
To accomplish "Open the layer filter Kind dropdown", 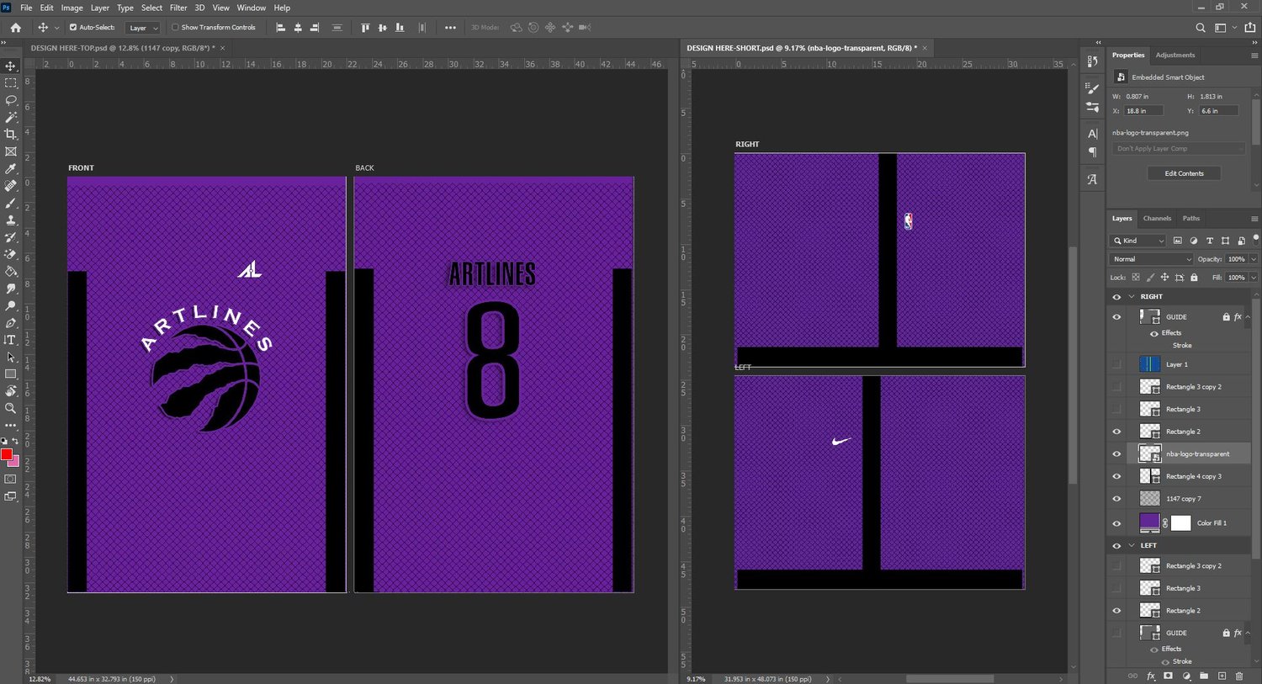I will point(1139,241).
